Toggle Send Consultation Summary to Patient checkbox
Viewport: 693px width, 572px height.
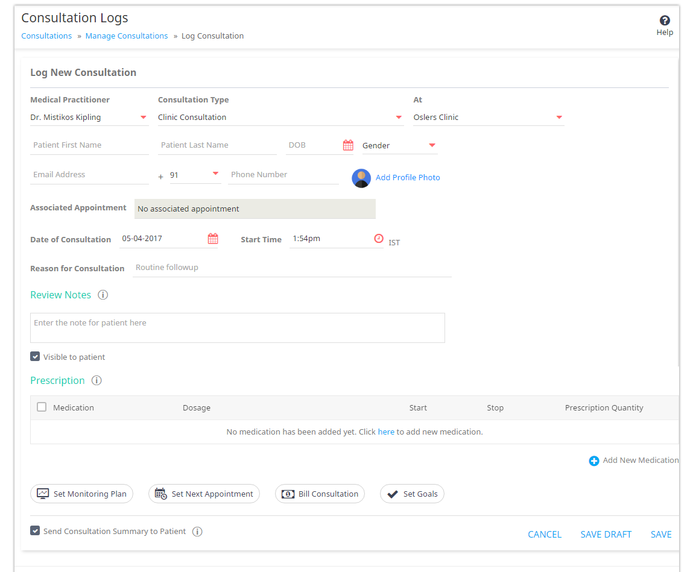coord(35,530)
